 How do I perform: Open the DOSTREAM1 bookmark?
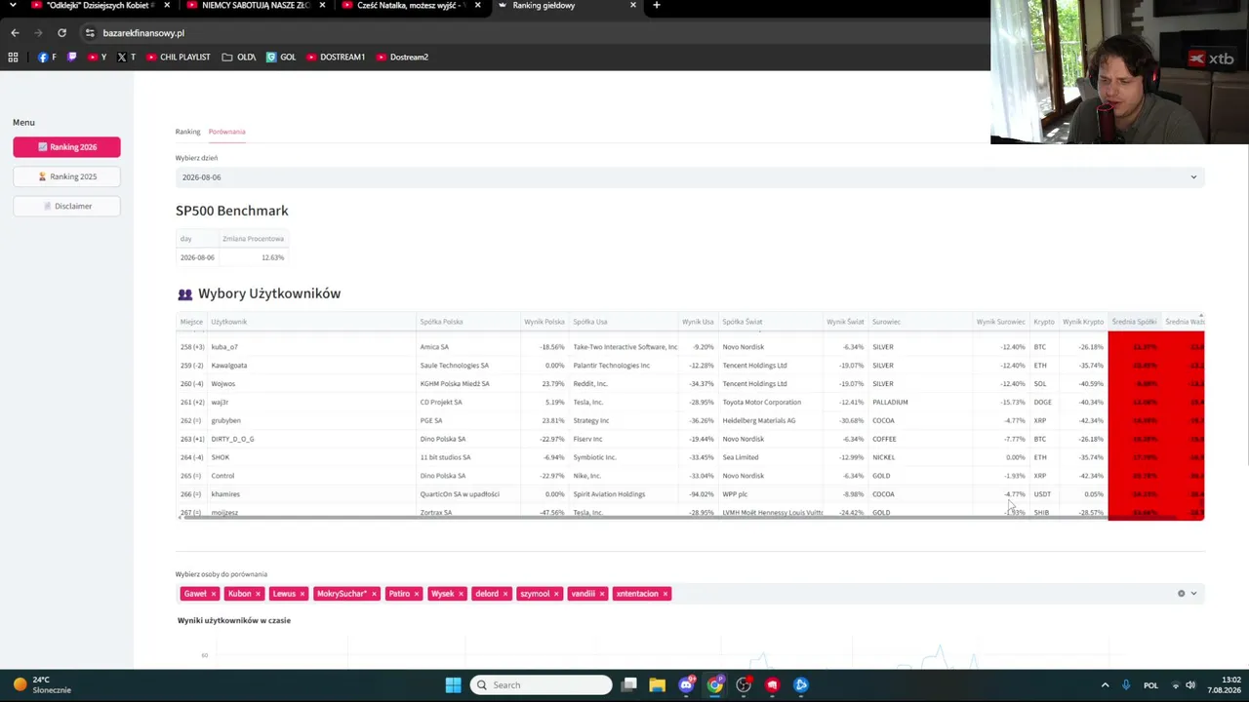[336, 57]
